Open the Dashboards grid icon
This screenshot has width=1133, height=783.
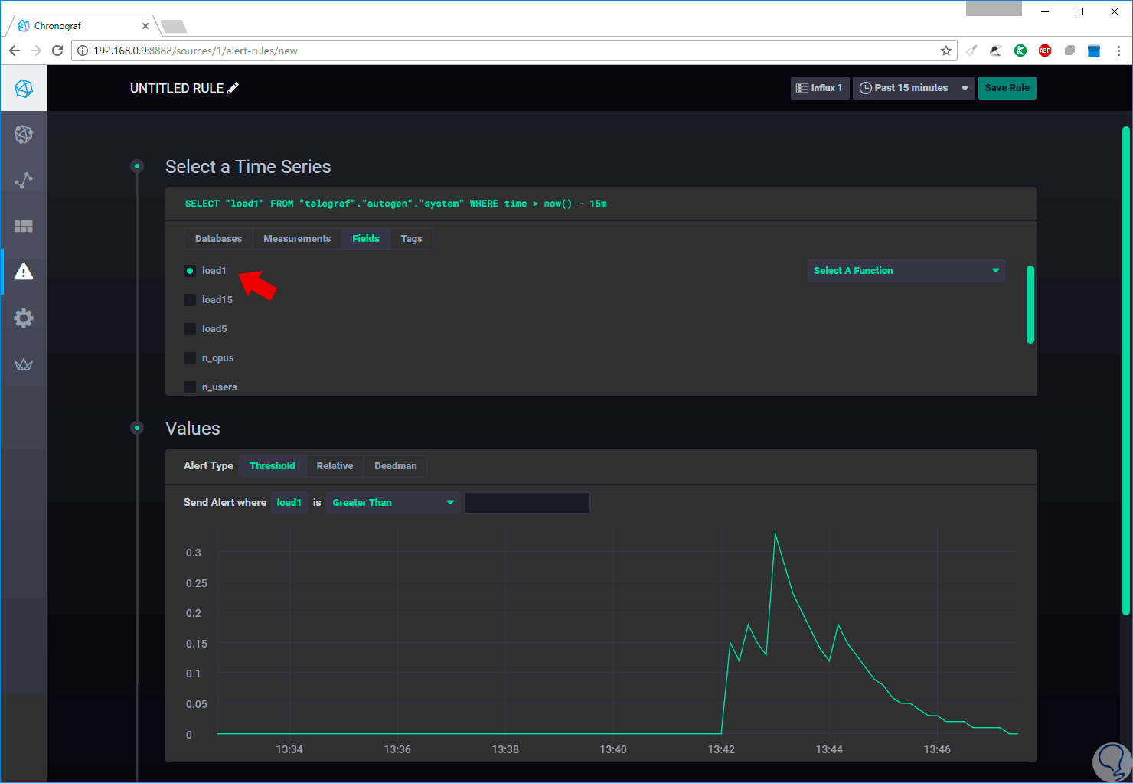pyautogui.click(x=24, y=227)
